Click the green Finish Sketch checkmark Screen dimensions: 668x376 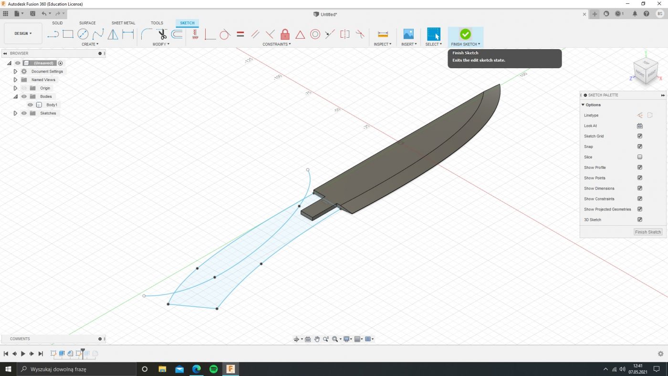tap(465, 34)
